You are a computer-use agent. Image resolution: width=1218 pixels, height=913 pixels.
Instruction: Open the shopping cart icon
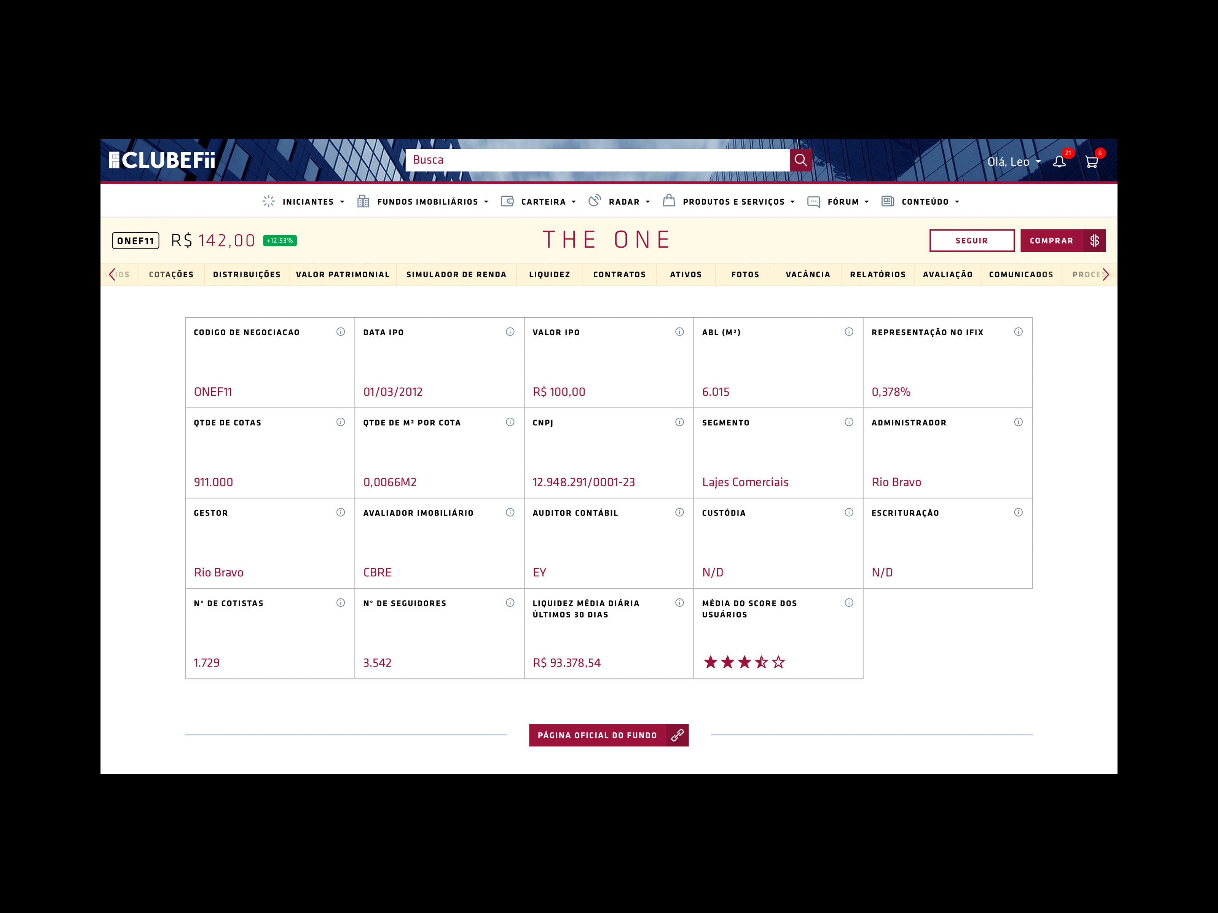1092,162
